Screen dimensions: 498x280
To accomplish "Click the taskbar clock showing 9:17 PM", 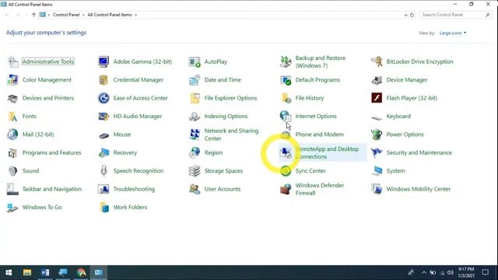I will tap(466, 272).
